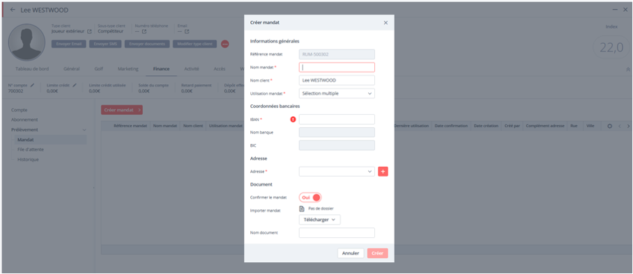Select Historique in the left sidebar
This screenshot has height=274, width=633.
point(28,159)
